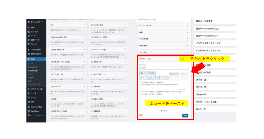Open the カスタマイズ submenu item
The width and height of the screenshot is (264, 139).
point(33,67)
